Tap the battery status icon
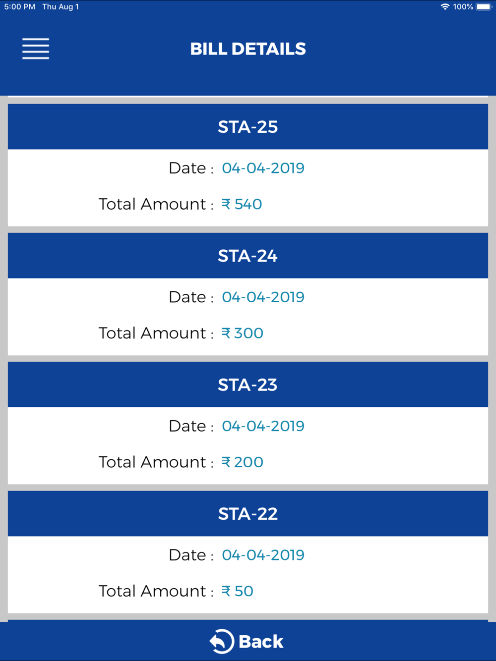 (x=484, y=7)
